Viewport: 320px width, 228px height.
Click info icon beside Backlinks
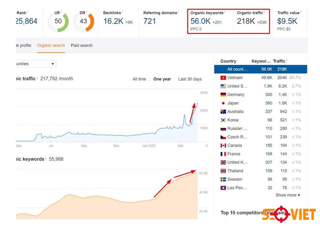pyautogui.click(x=122, y=12)
